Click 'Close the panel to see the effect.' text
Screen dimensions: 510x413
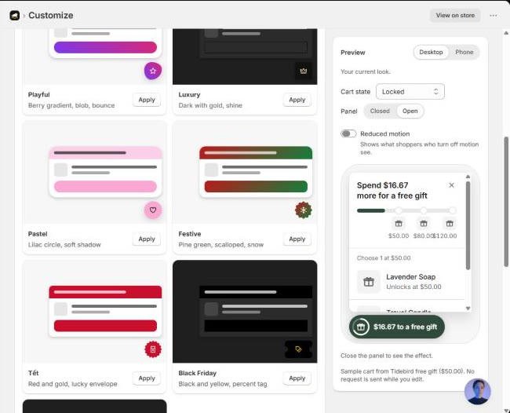pos(386,356)
